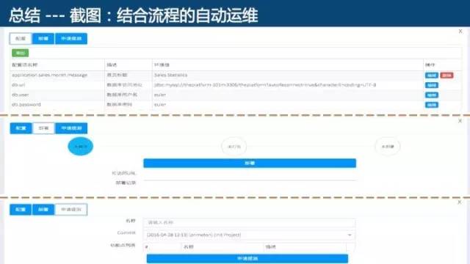Image resolution: width=470 pixels, height=264 pixels.
Task: Close the bottom submit-test panel with X
Action: [460, 202]
